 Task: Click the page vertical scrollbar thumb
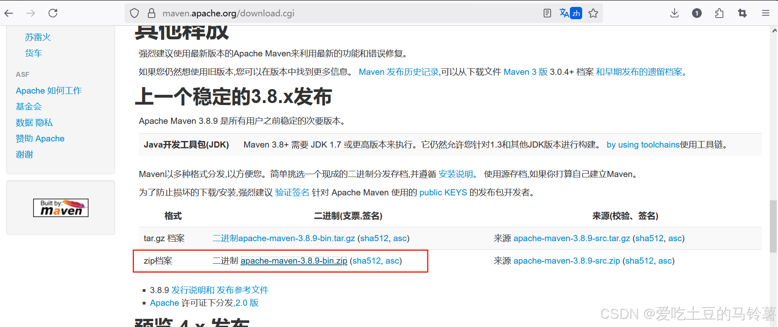point(773,227)
